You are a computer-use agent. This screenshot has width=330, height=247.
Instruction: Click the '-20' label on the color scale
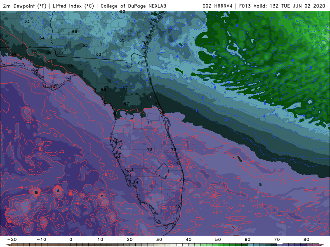12,240
